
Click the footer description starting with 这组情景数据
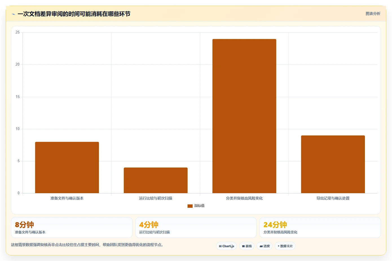[87, 245]
